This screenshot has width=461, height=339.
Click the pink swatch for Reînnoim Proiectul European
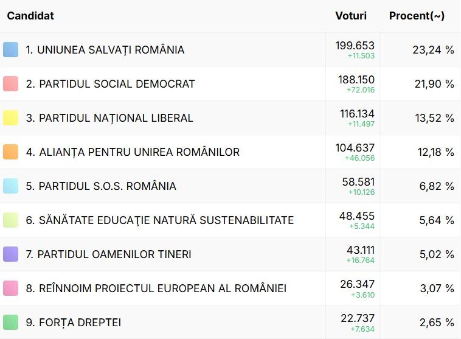[x=10, y=288]
